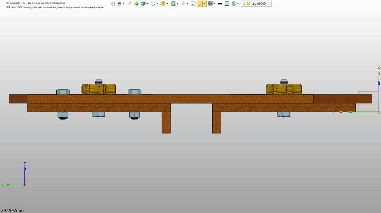381x213 pixels.
Task: Click the fit view square icon
Action: (193, 4)
